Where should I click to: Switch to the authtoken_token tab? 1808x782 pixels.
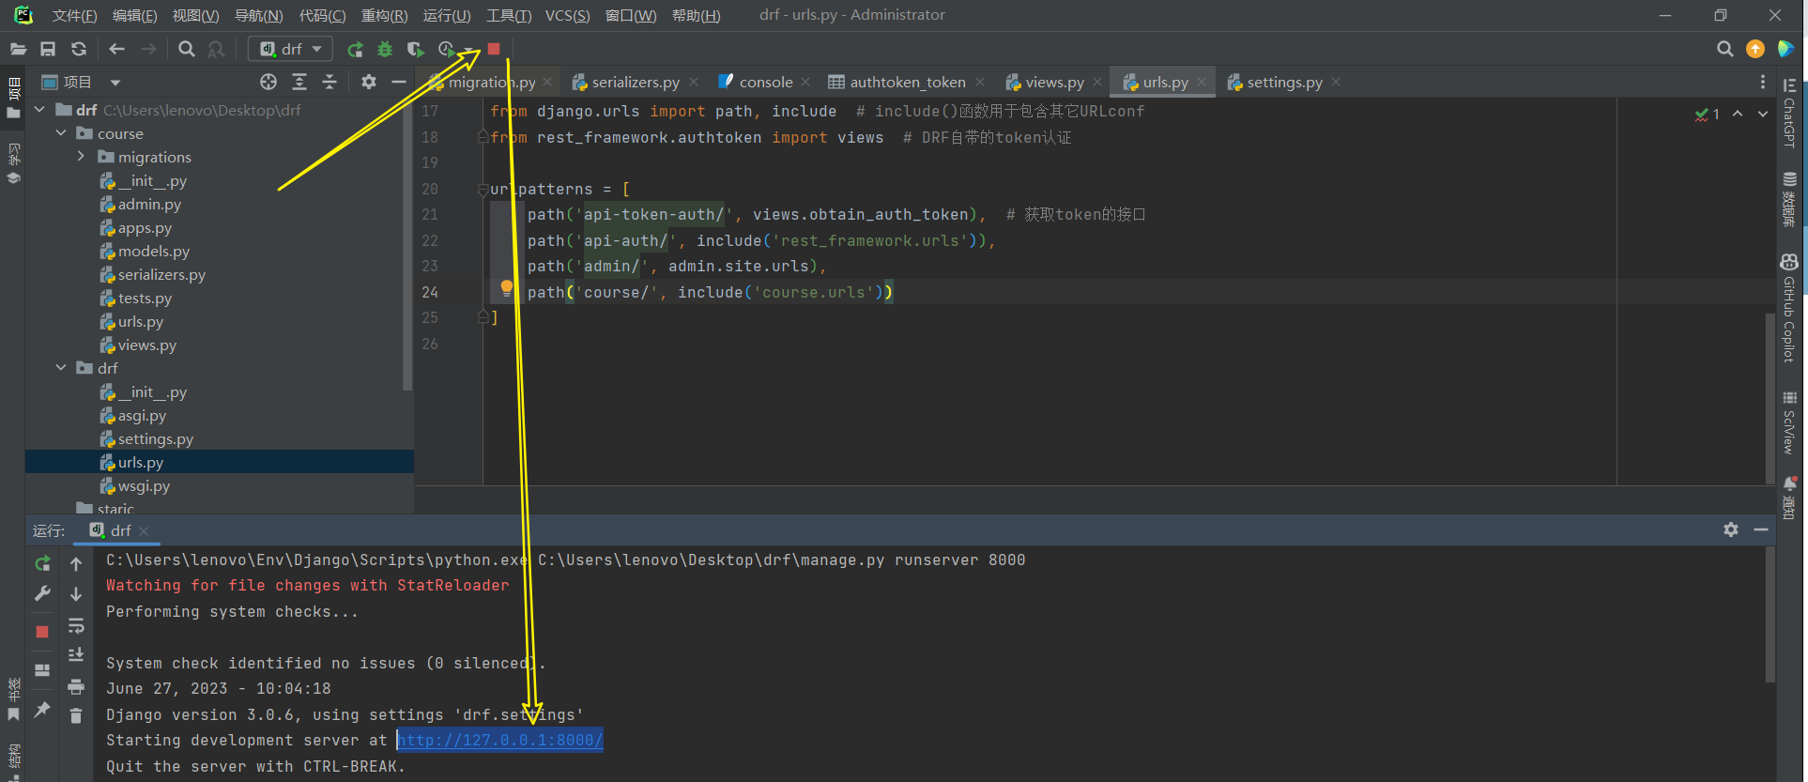(908, 83)
